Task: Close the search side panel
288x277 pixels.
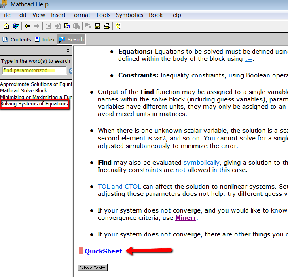Action: (68, 50)
